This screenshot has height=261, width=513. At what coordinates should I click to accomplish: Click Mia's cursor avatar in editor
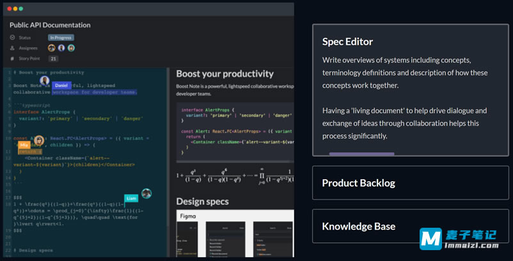point(39,140)
